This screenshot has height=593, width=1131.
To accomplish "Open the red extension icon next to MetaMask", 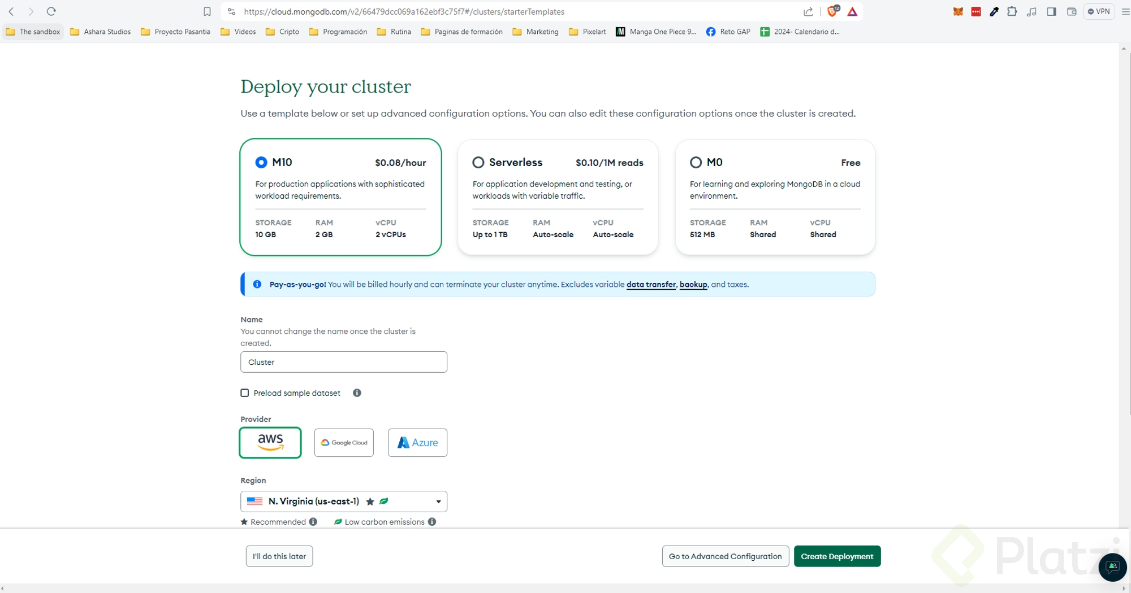I will [x=976, y=11].
